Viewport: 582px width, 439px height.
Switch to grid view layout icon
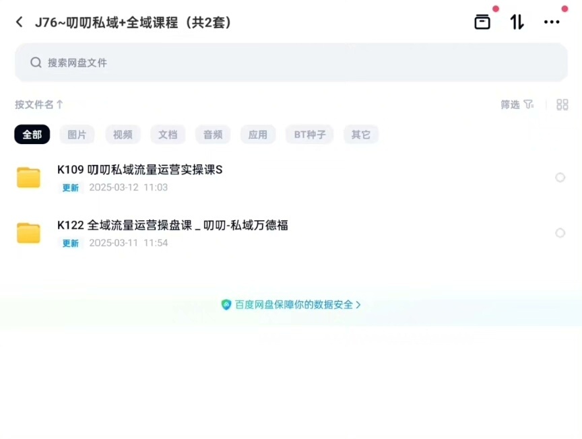[562, 104]
